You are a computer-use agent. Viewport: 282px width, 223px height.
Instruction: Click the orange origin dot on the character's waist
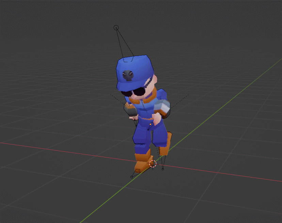point(150,124)
